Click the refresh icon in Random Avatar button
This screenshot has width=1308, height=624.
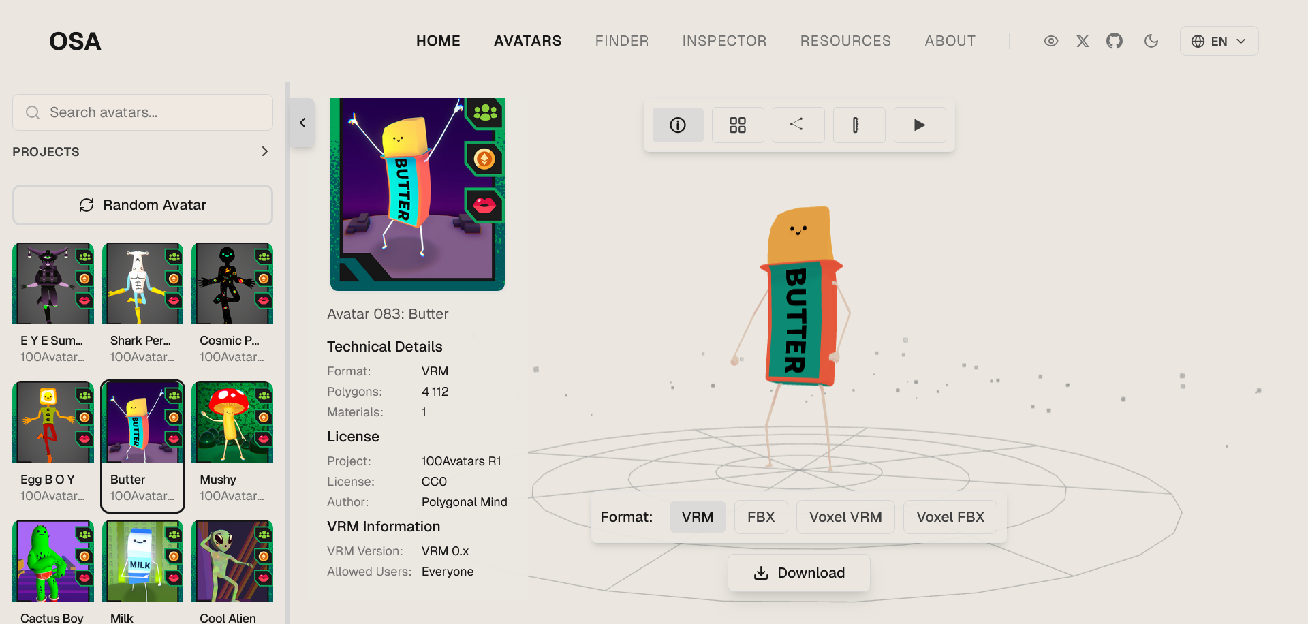(87, 205)
